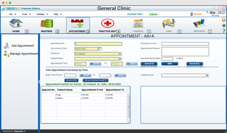This screenshot has height=133, width=227.
Task: Open the Visiting Hours dropdown
Action: 207,75
